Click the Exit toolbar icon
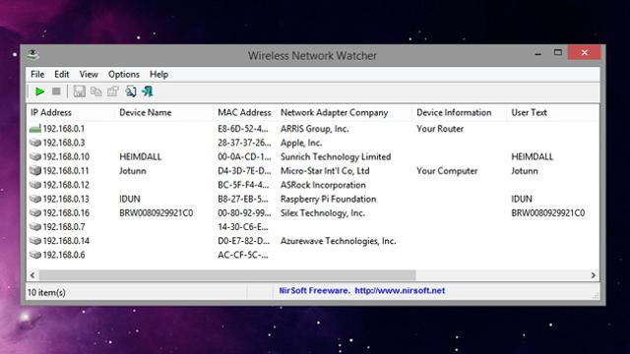 pyautogui.click(x=148, y=91)
